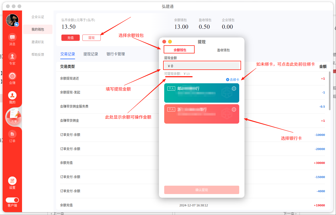The width and height of the screenshot is (336, 215).
Task: Select the green postal bank card radio
Action: 234,89
